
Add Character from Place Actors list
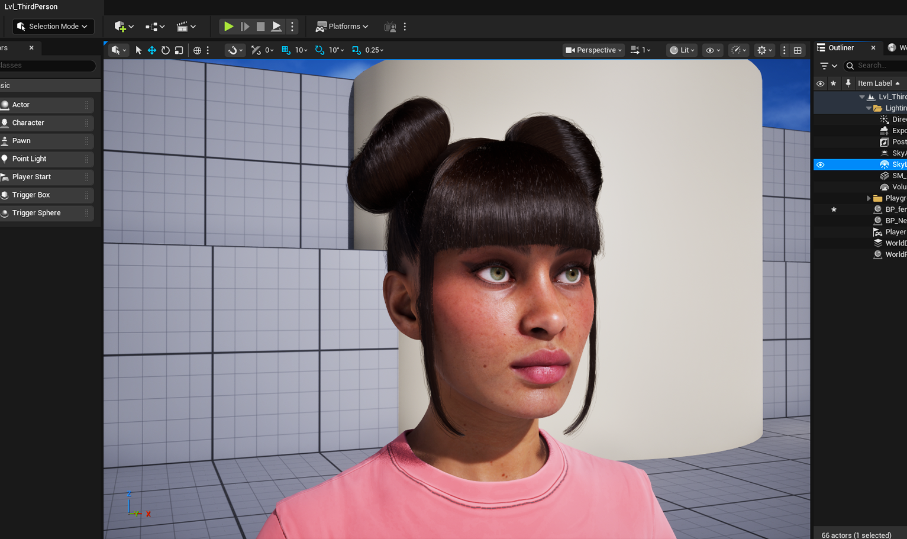pos(47,123)
